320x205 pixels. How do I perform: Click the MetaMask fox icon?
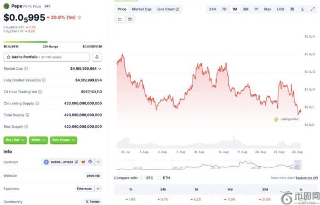pos(83,162)
